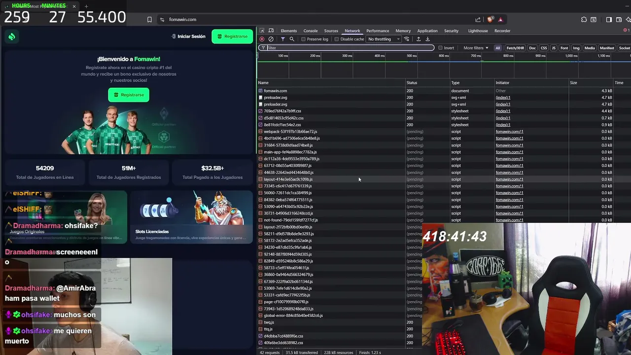Open the No throttling dropdown
Viewport: 631px width, 355px height.
coord(384,39)
